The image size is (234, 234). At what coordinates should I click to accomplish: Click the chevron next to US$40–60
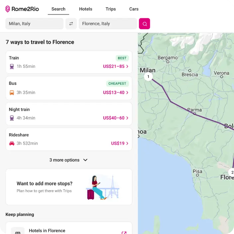coord(127,118)
